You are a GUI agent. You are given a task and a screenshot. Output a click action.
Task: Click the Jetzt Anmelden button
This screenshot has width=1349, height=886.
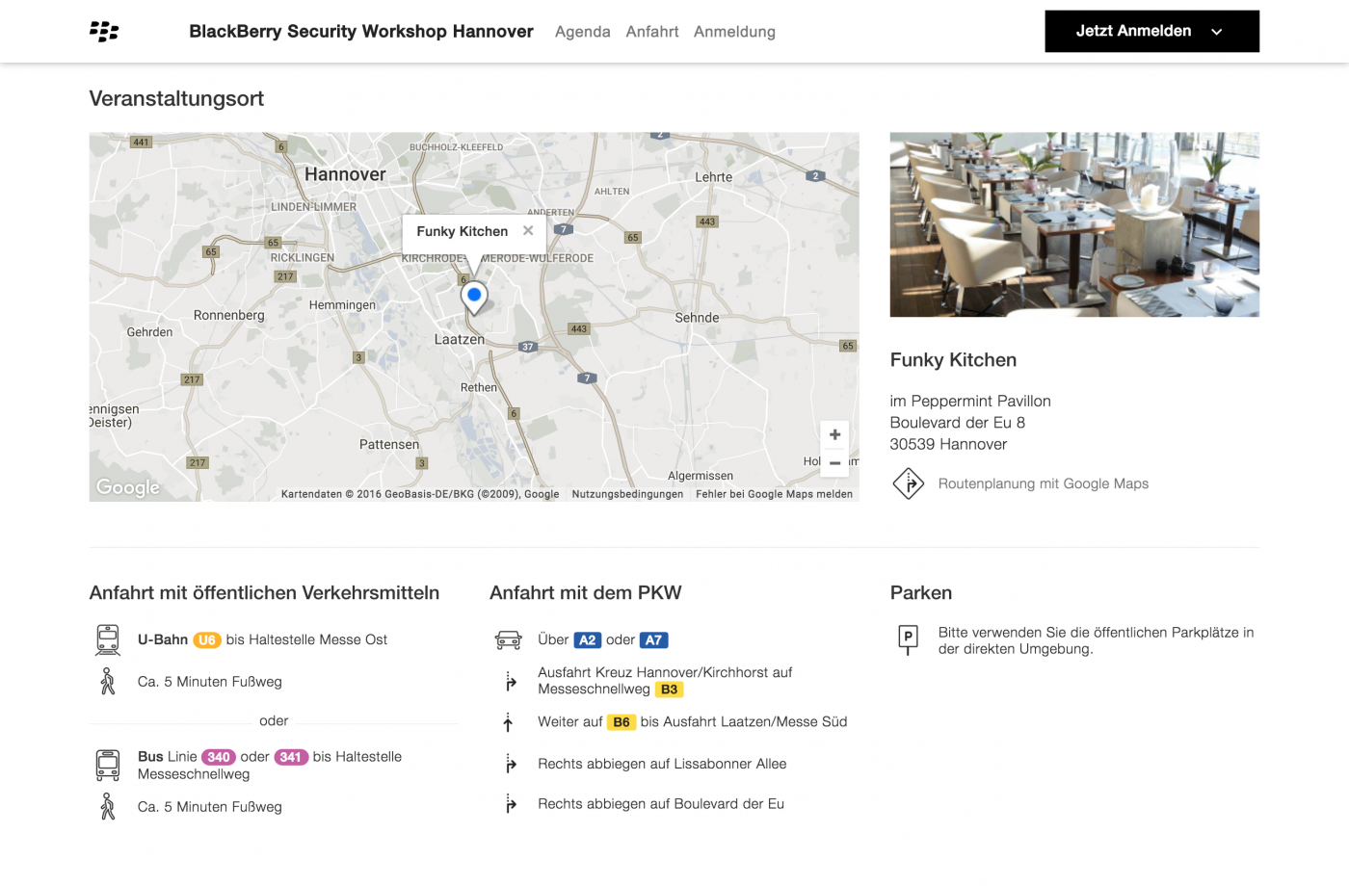click(1151, 31)
